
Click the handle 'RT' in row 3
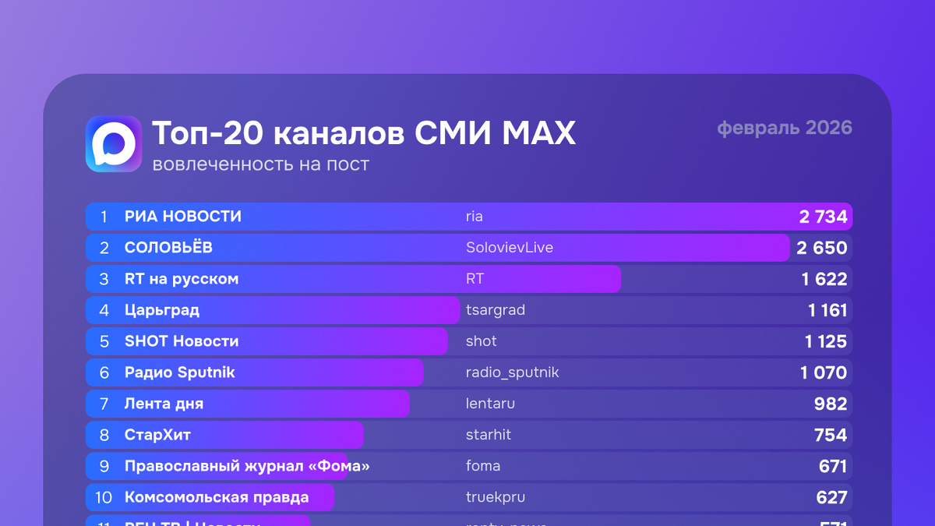click(x=475, y=279)
